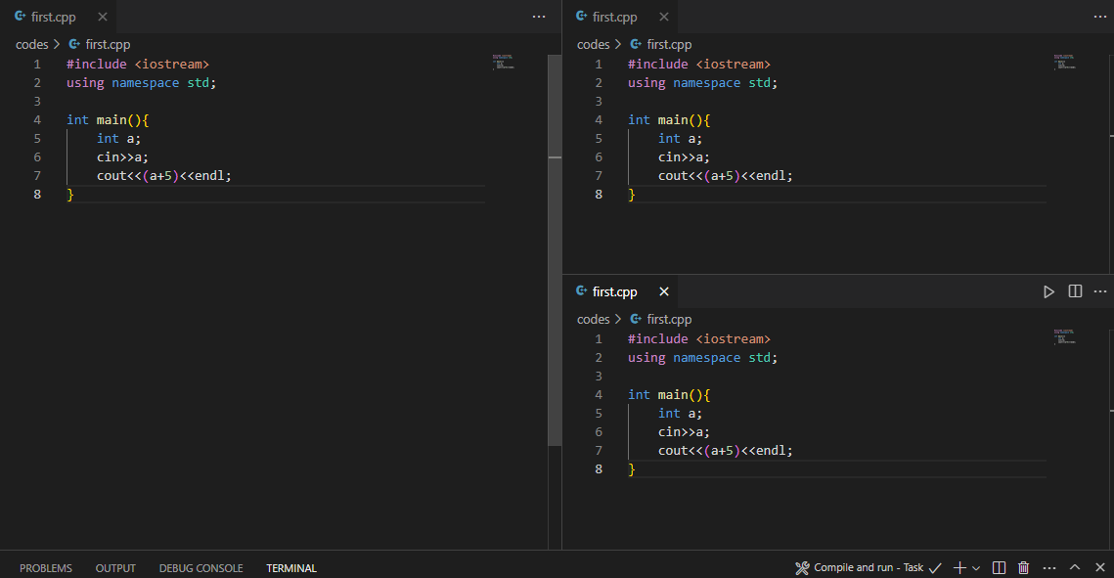The width and height of the screenshot is (1114, 578).
Task: Click the Compile and run task tools icon
Action: [x=802, y=568]
